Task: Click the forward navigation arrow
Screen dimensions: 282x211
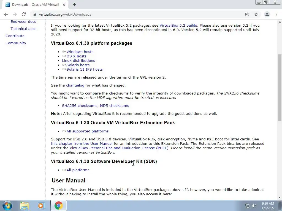Action: click(x=15, y=14)
